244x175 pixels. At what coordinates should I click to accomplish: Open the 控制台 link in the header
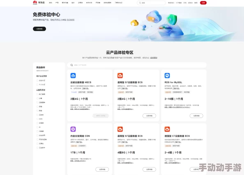[x=190, y=3]
